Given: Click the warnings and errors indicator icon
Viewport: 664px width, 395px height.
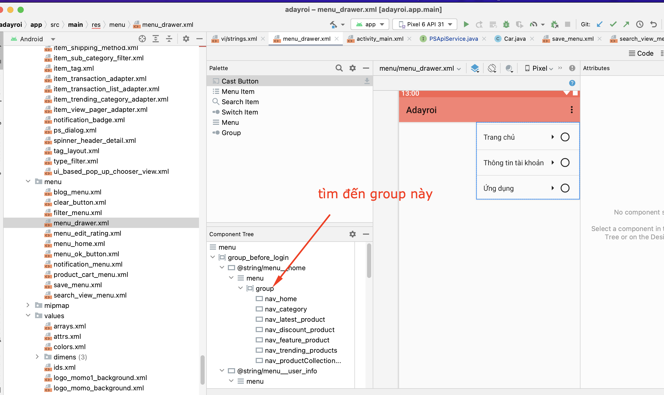Looking at the screenshot, I should coord(572,68).
